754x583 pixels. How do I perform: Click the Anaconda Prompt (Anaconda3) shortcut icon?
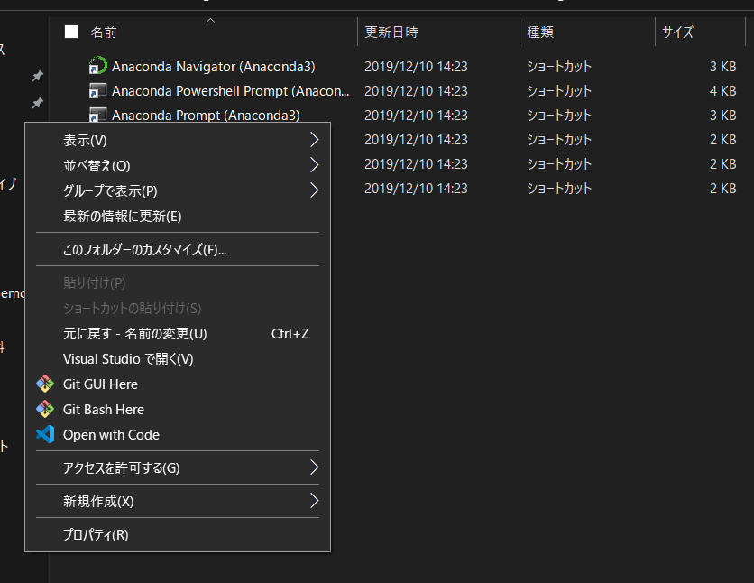pos(98,115)
